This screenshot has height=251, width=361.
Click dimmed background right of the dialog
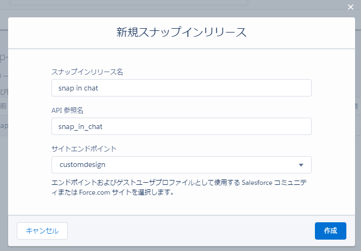358,163
